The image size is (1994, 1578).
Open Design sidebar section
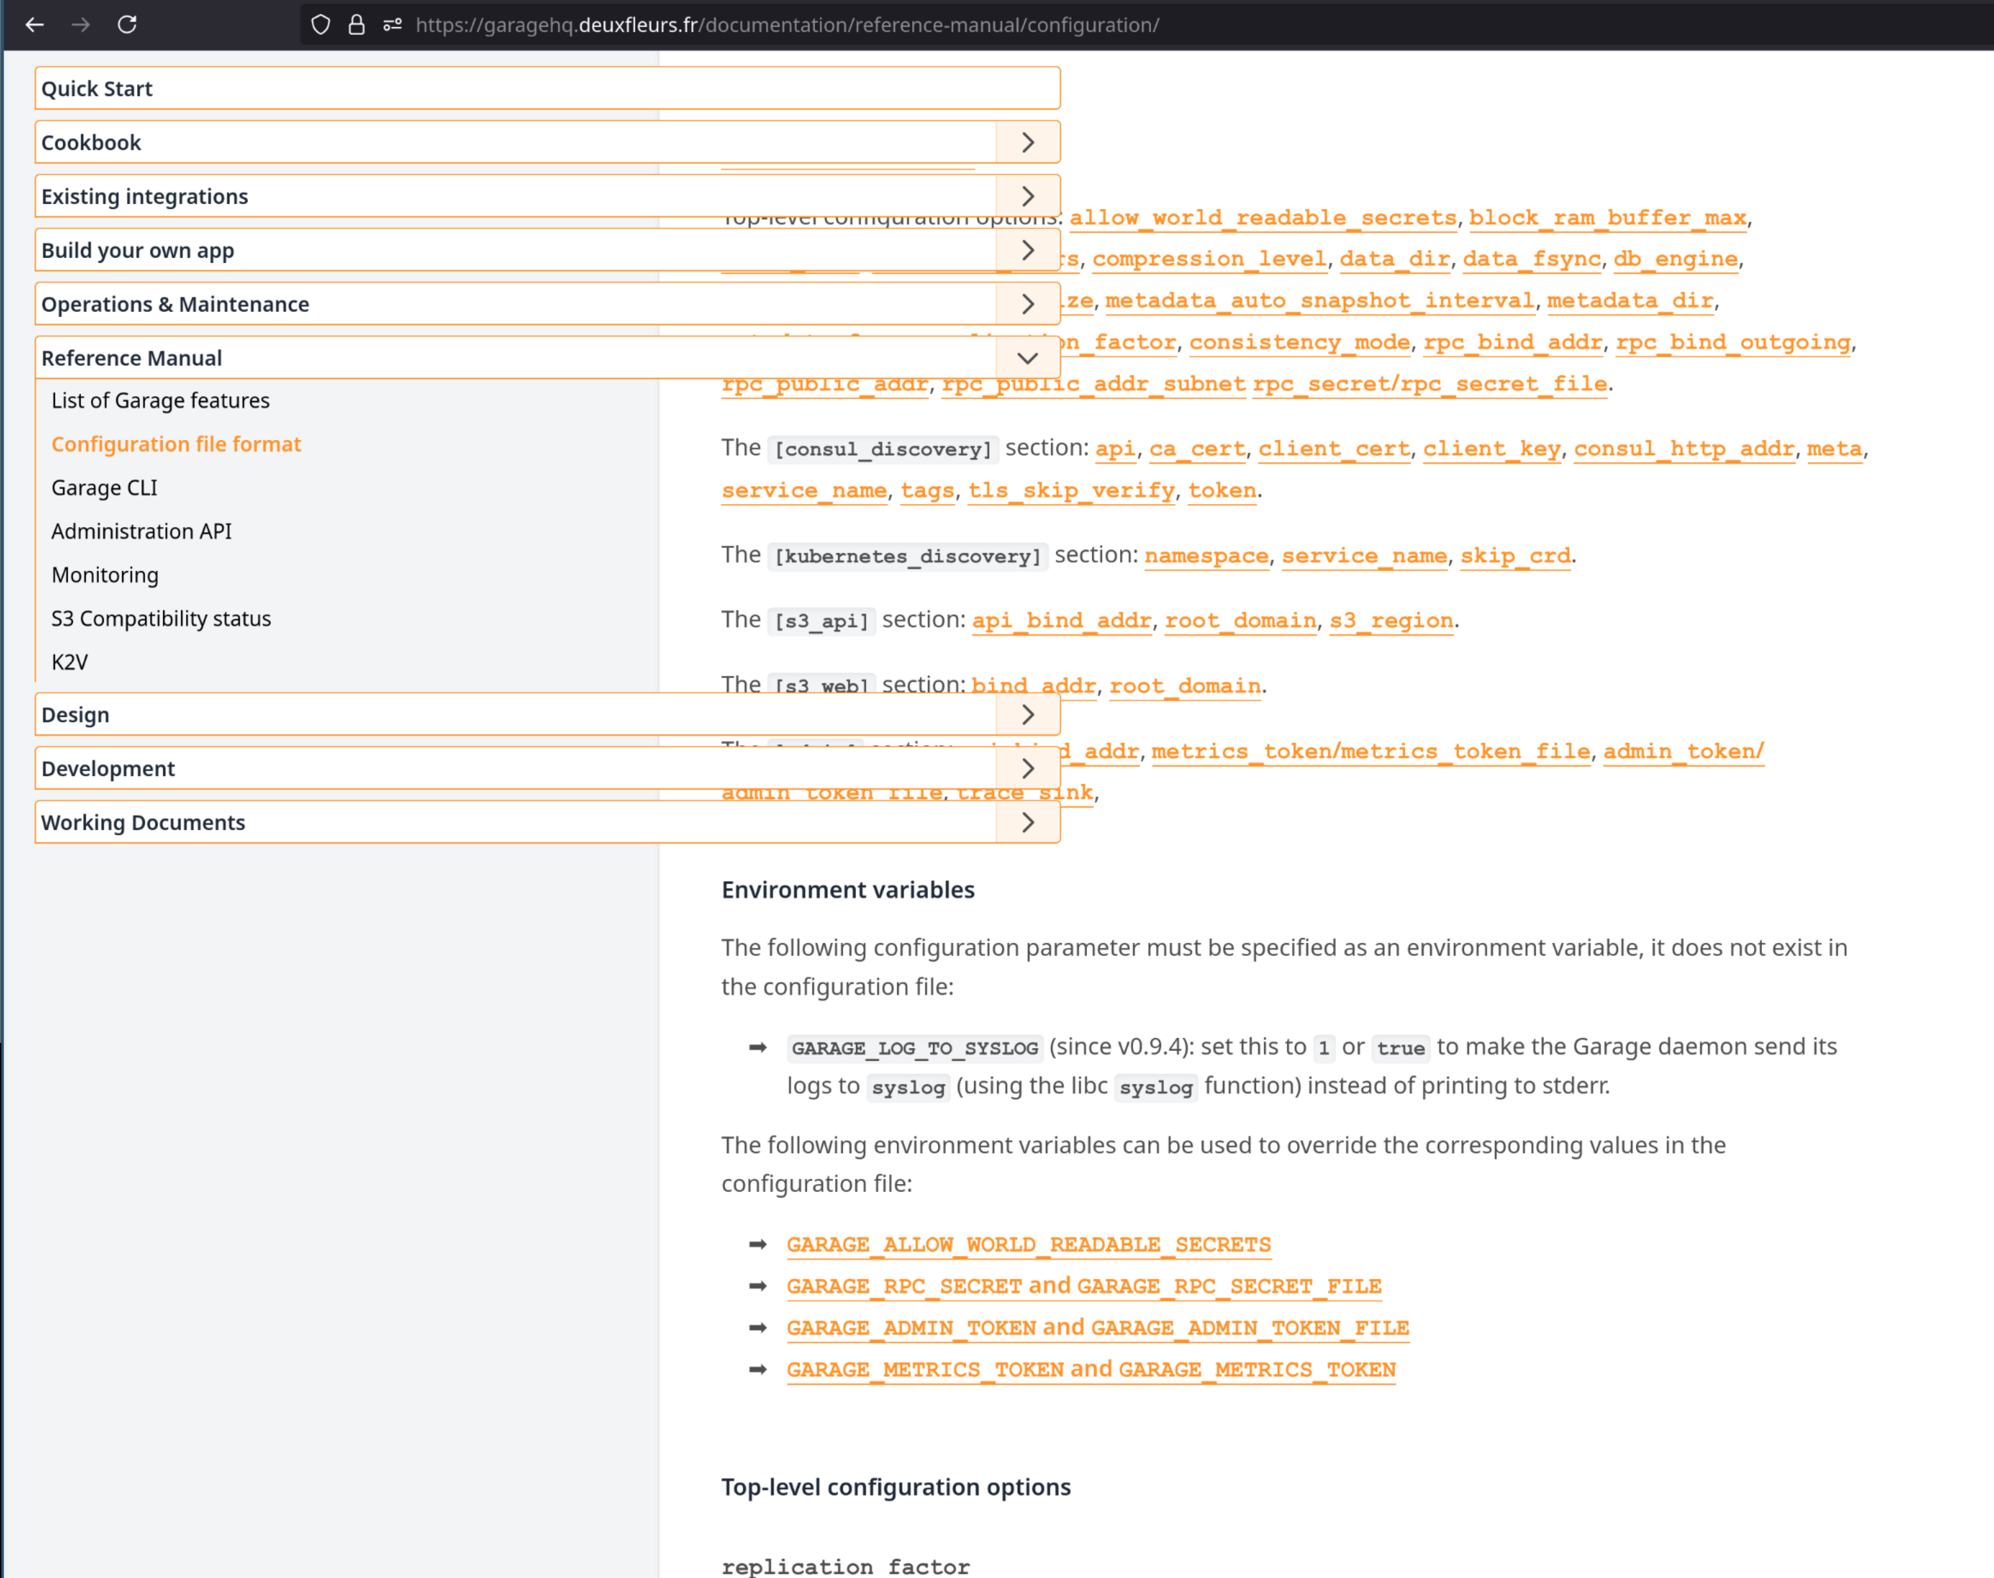coord(516,714)
